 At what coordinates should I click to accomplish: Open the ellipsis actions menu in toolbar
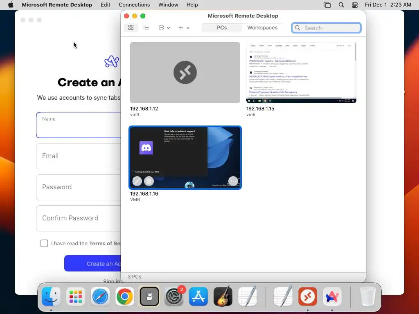pos(164,28)
